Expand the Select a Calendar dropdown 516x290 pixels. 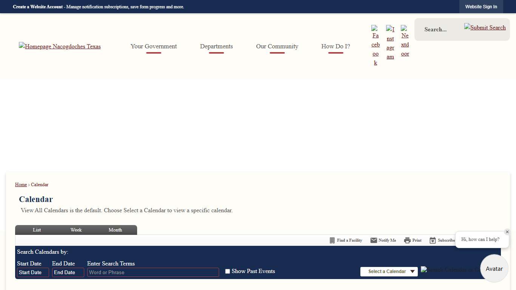coord(389,271)
